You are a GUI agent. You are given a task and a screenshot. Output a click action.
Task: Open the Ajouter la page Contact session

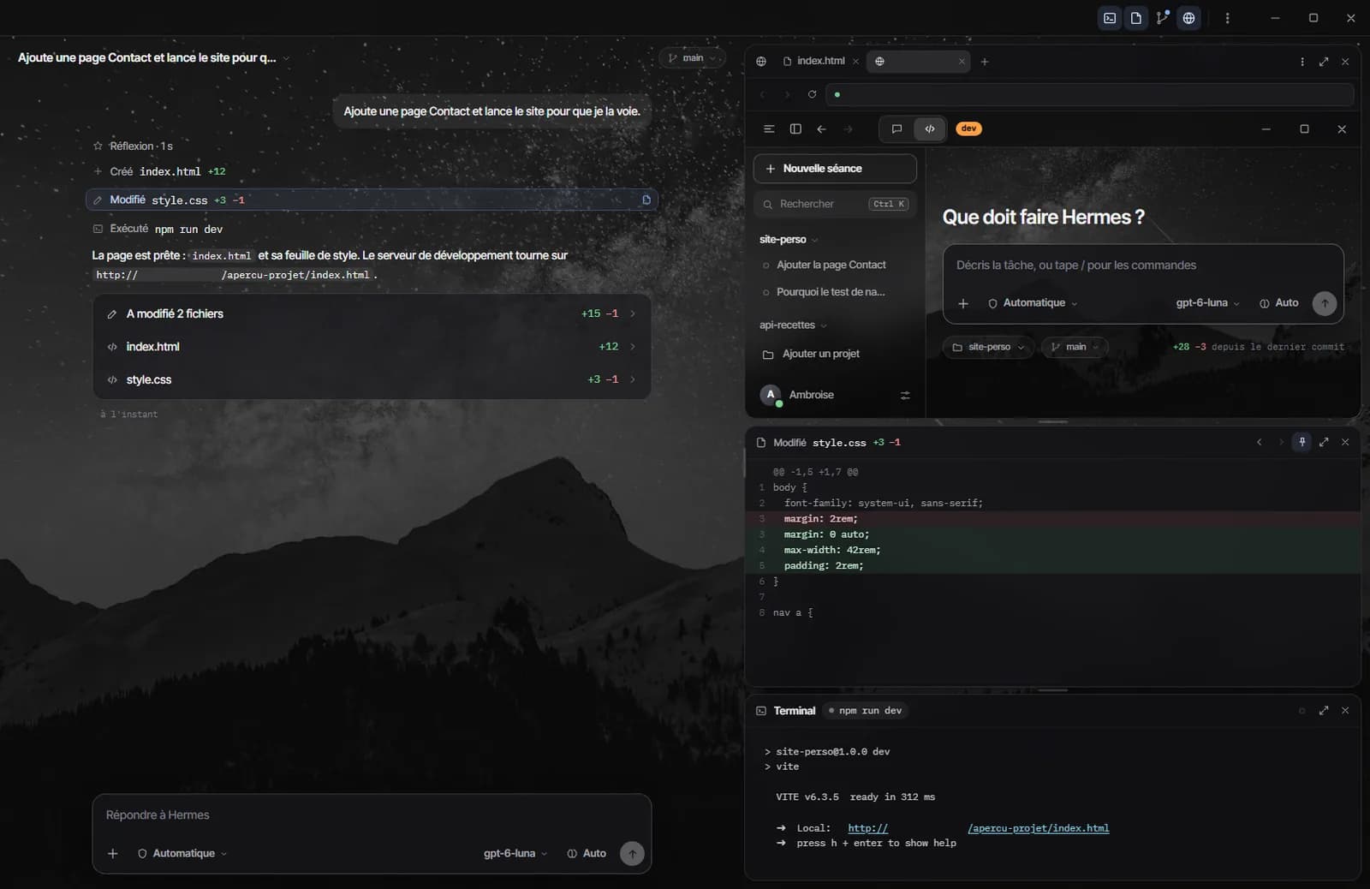tap(831, 266)
